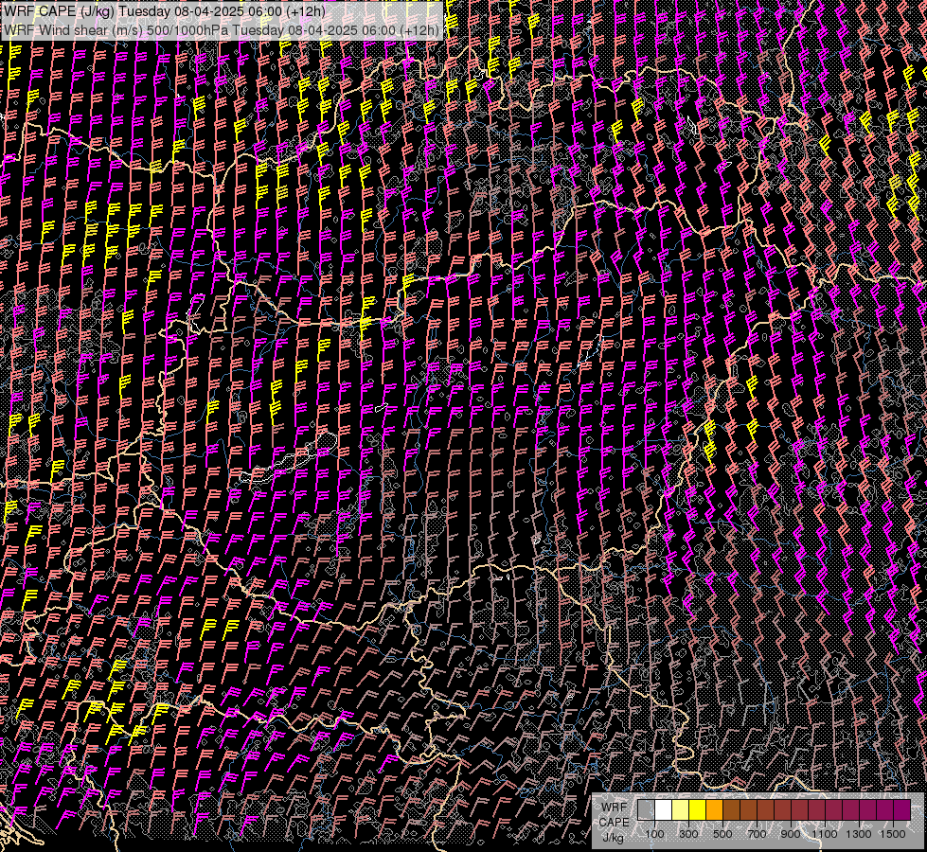Click the orange legend swatch before 500

click(714, 809)
